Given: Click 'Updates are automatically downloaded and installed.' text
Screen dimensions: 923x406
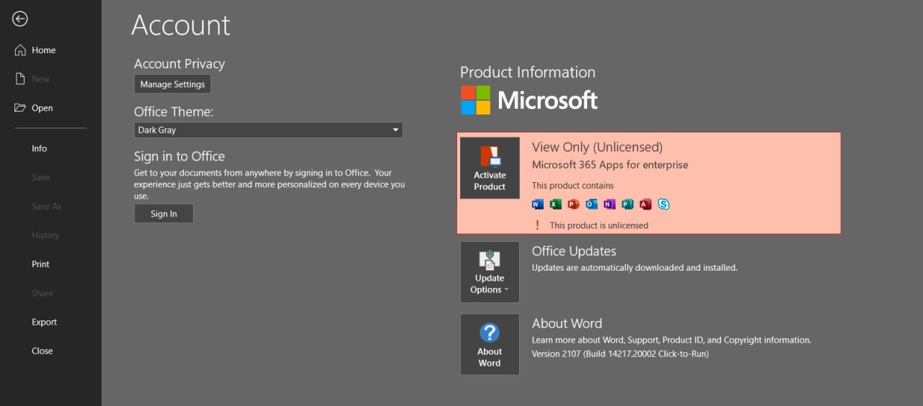Looking at the screenshot, I should (x=635, y=268).
